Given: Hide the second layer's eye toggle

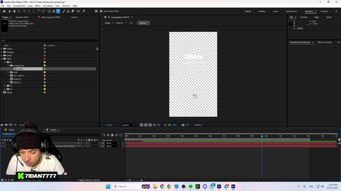Looking at the screenshot, I should [2, 146].
